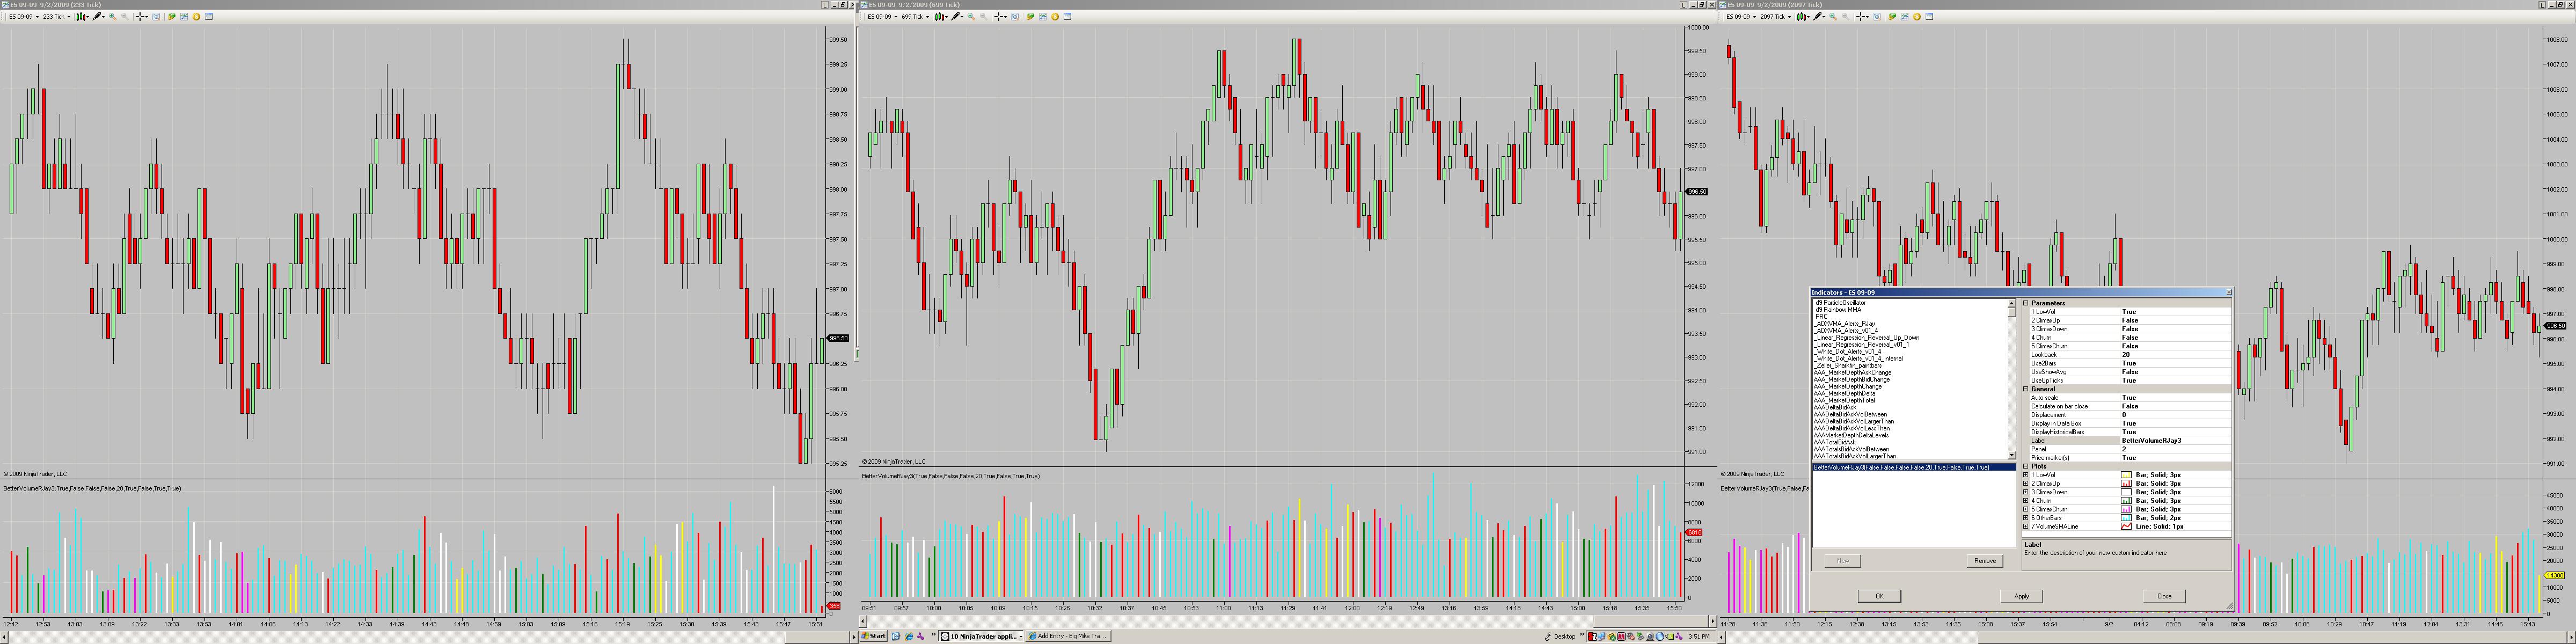
Task: Collapse the Parameters section in Indicators dialog
Action: (2026, 303)
